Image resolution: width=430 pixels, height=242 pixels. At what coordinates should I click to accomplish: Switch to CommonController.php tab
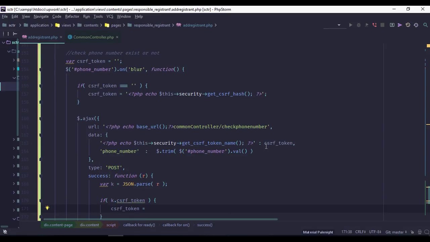pyautogui.click(x=93, y=37)
